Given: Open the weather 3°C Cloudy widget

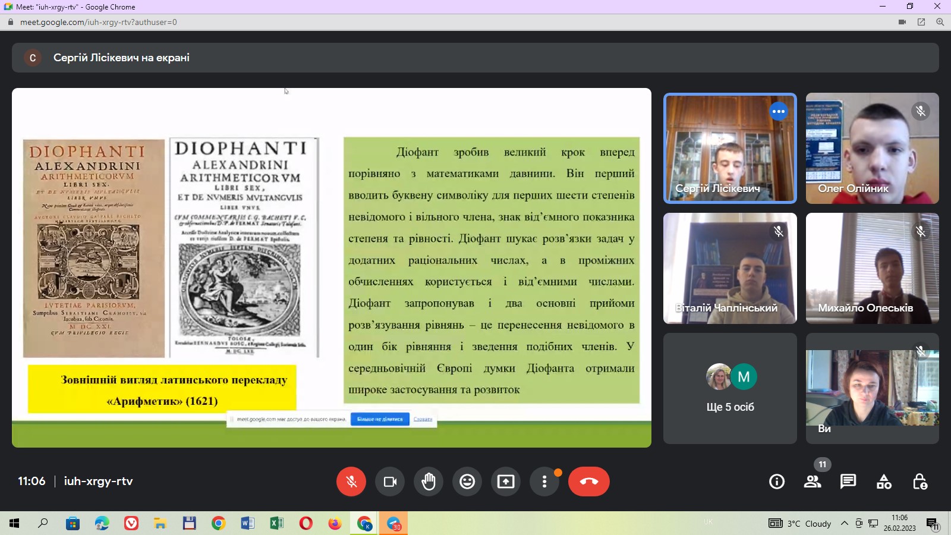Looking at the screenshot, I should point(800,523).
